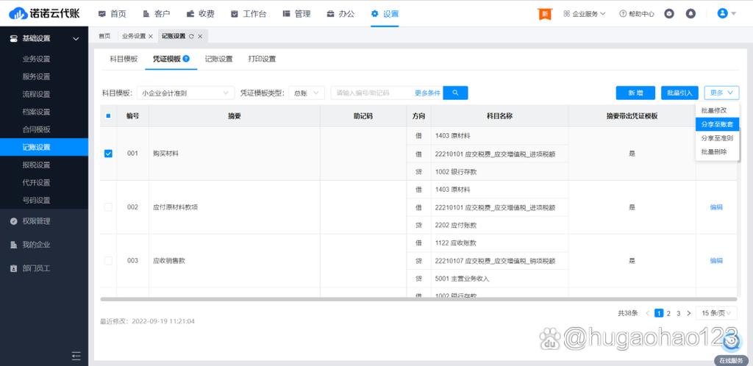This screenshot has width=753, height=366.
Task: Go to the next page arrow
Action: point(688,313)
